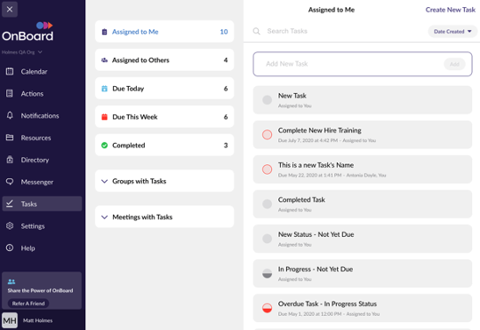Select the Assigned to Me filter

click(164, 31)
